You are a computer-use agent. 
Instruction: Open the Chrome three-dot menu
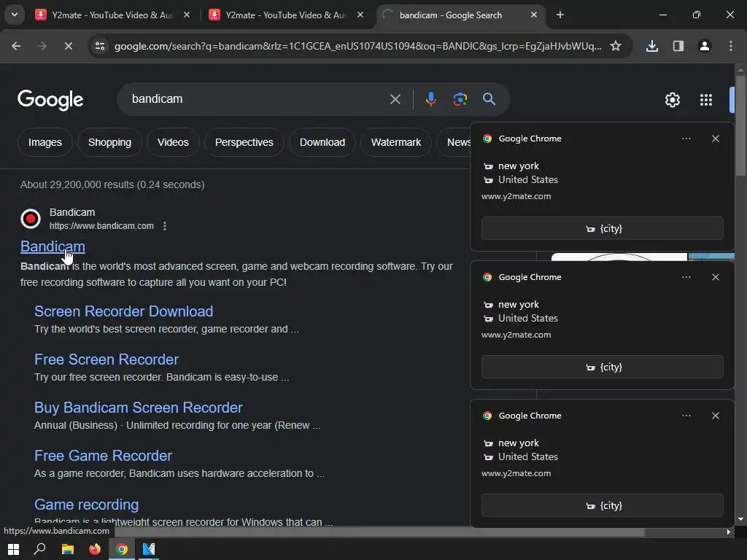point(730,46)
